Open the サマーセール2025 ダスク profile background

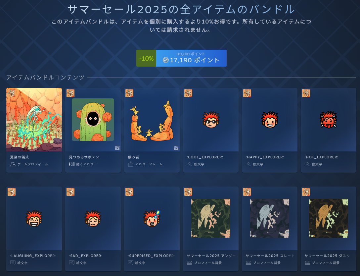pos(329,218)
